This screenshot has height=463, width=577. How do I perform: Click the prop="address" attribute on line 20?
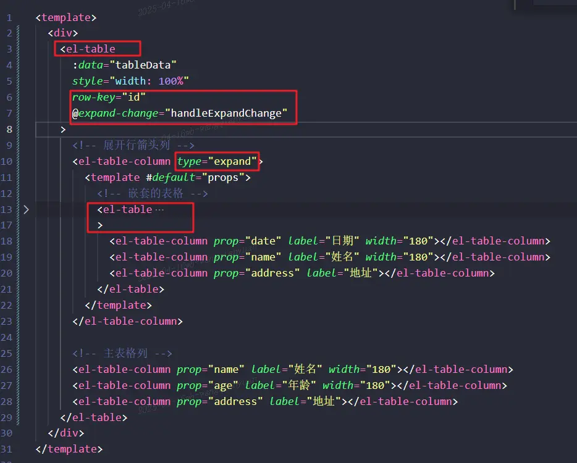pos(256,273)
